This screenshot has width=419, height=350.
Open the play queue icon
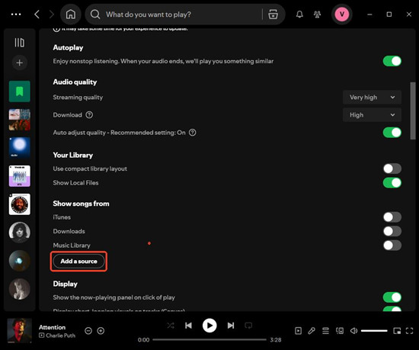click(325, 331)
